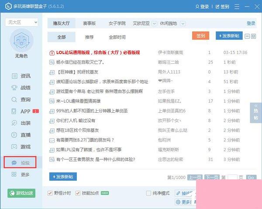This screenshot has height=209, width=262.
Task: Open the 查询 search section
Action: point(21,100)
